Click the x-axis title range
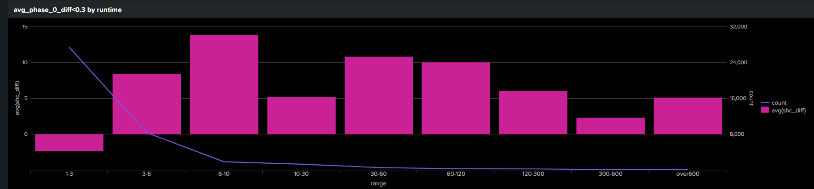This screenshot has height=189, width=814. pos(378,183)
